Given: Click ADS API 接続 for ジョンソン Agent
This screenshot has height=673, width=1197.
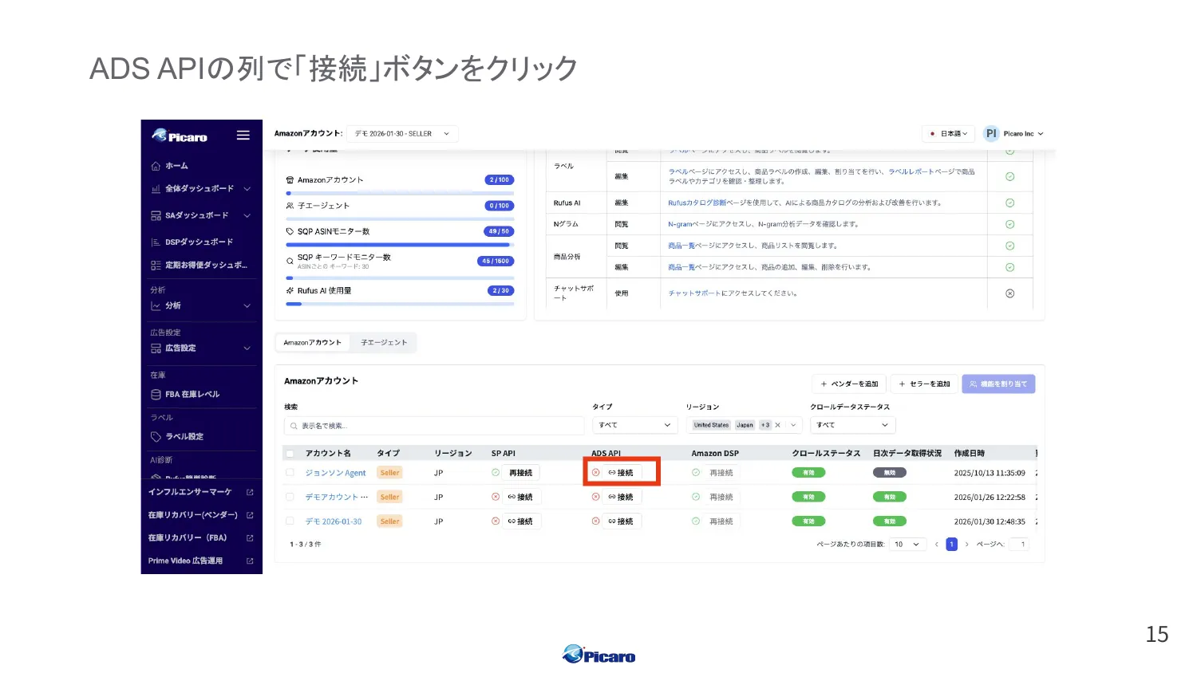Looking at the screenshot, I should pyautogui.click(x=621, y=473).
